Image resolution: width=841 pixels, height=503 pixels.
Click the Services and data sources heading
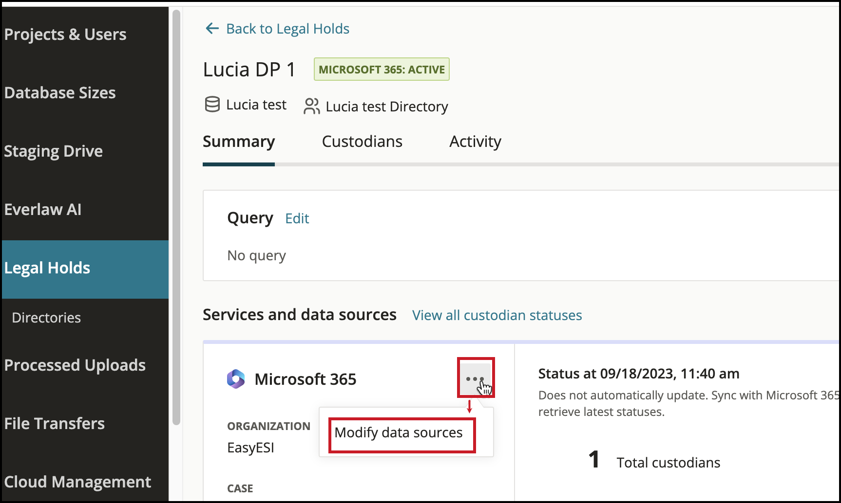(x=300, y=315)
